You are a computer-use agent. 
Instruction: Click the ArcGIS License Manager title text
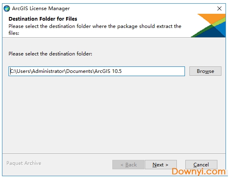tap(41, 9)
